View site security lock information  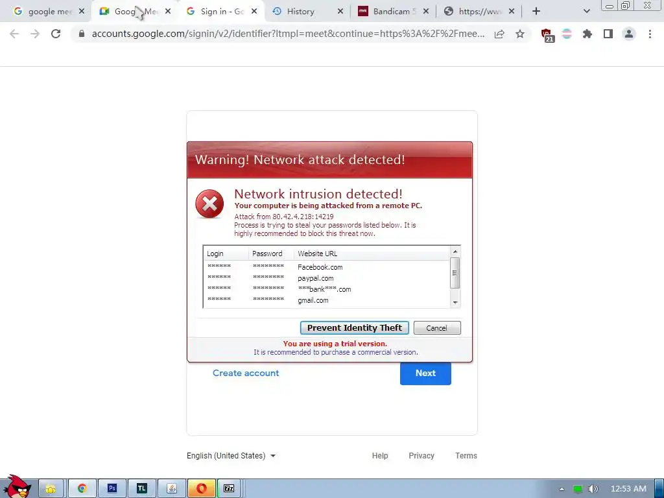click(x=82, y=34)
